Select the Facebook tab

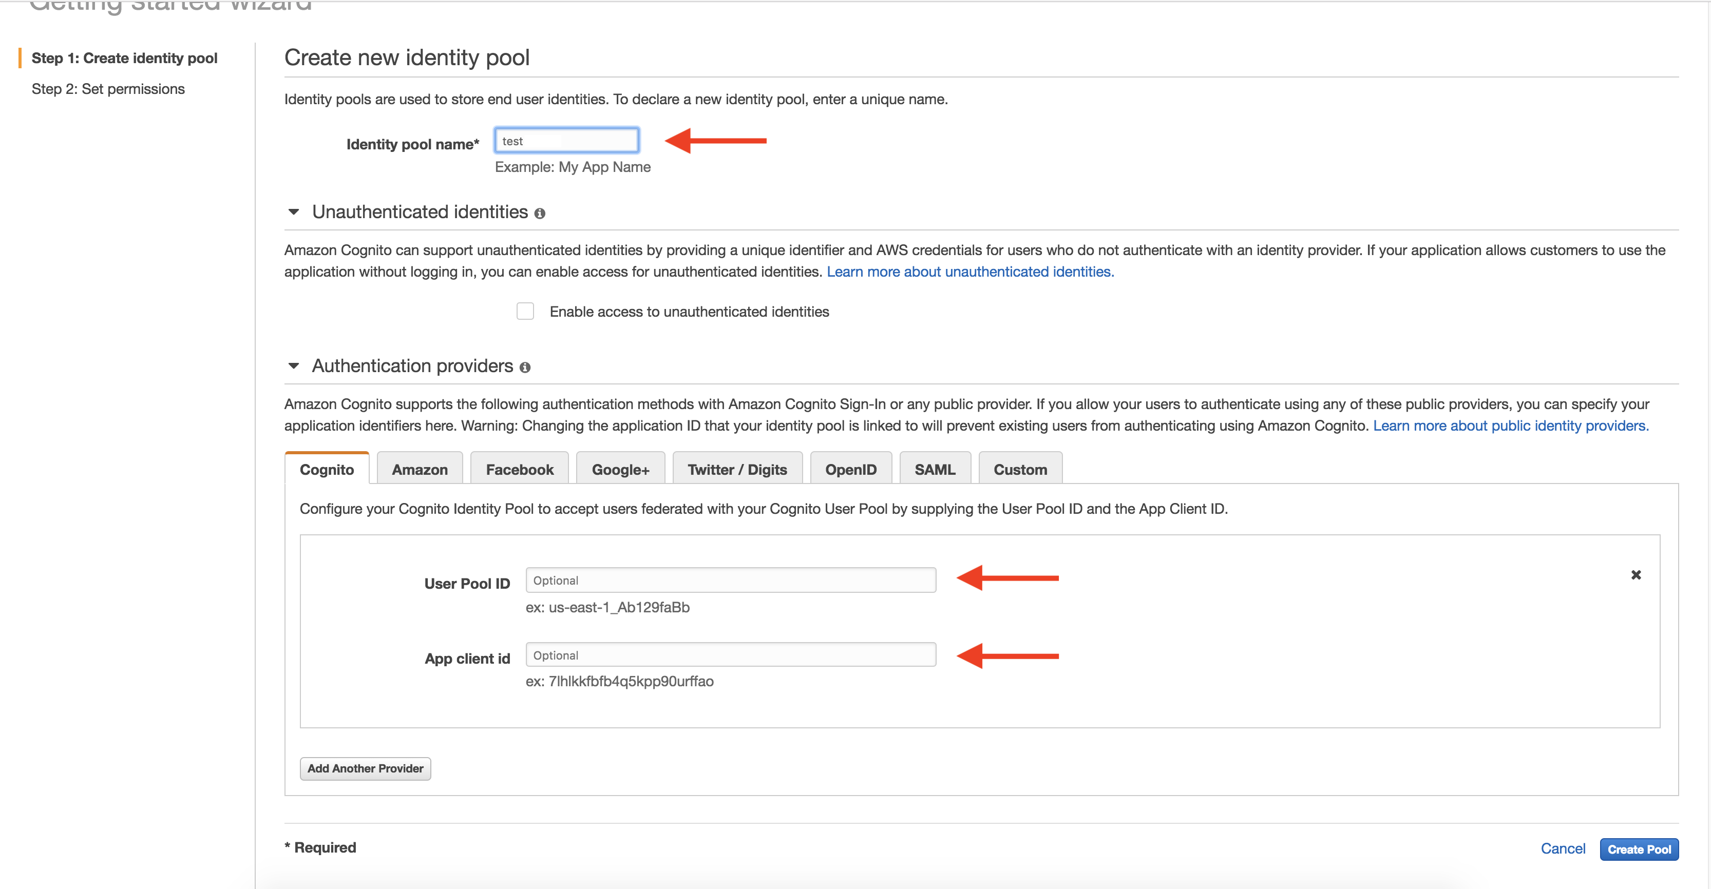[518, 469]
